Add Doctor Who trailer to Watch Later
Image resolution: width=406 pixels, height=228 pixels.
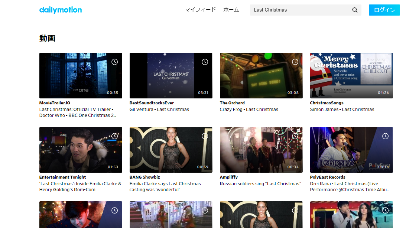(114, 62)
